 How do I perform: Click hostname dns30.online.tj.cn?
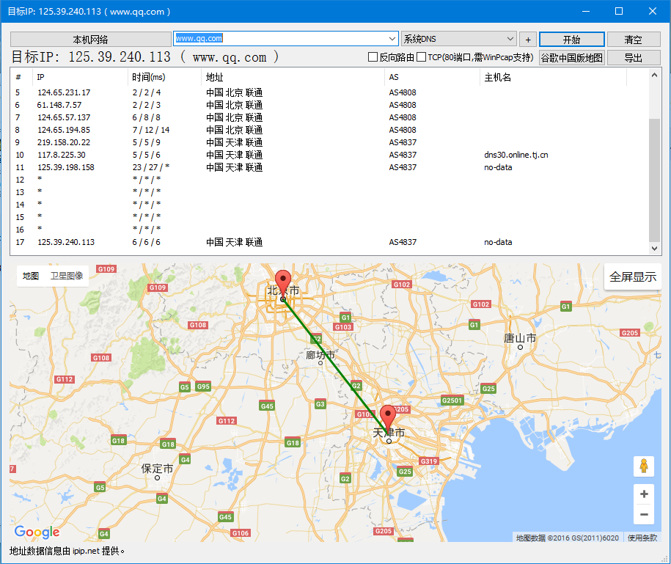click(516, 155)
